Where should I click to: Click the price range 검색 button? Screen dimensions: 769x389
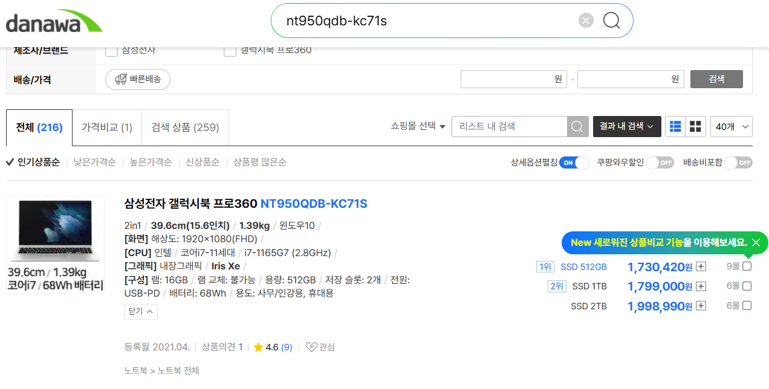(x=716, y=79)
